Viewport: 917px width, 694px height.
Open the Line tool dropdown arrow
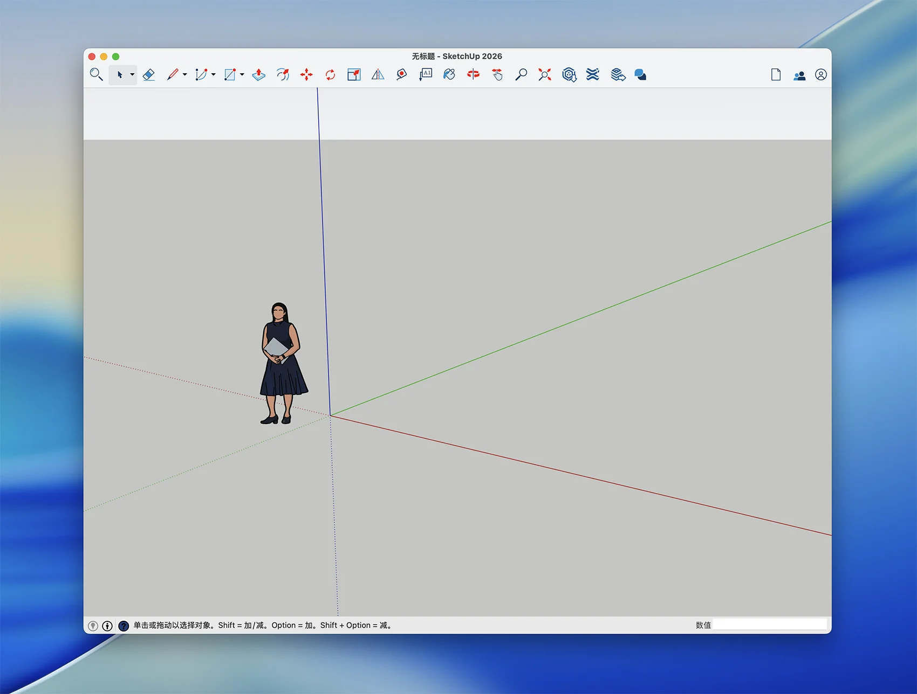[185, 75]
